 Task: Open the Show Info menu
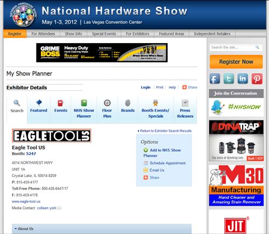point(73,34)
